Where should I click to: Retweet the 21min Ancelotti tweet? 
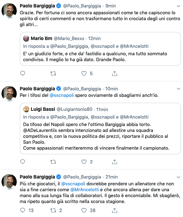(x=53, y=210)
